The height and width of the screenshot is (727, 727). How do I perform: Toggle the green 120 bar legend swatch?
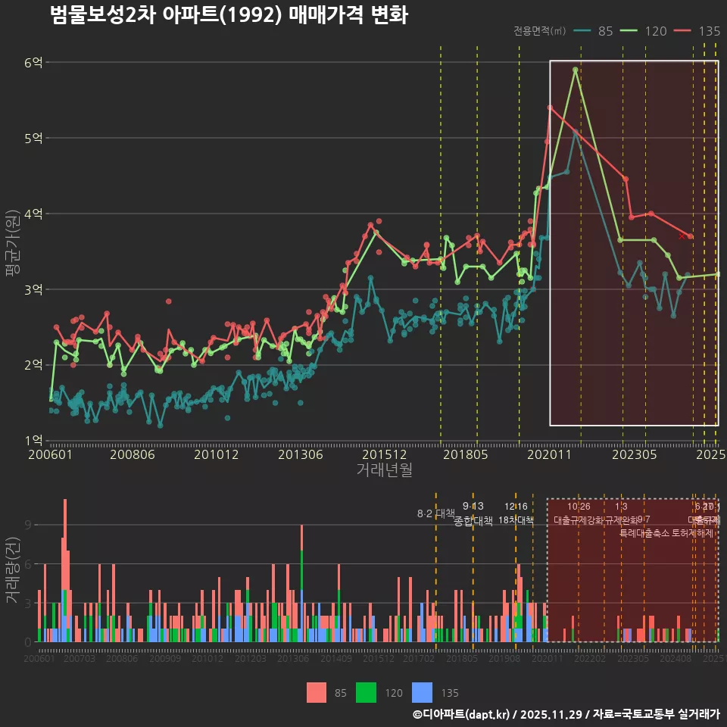tap(367, 692)
